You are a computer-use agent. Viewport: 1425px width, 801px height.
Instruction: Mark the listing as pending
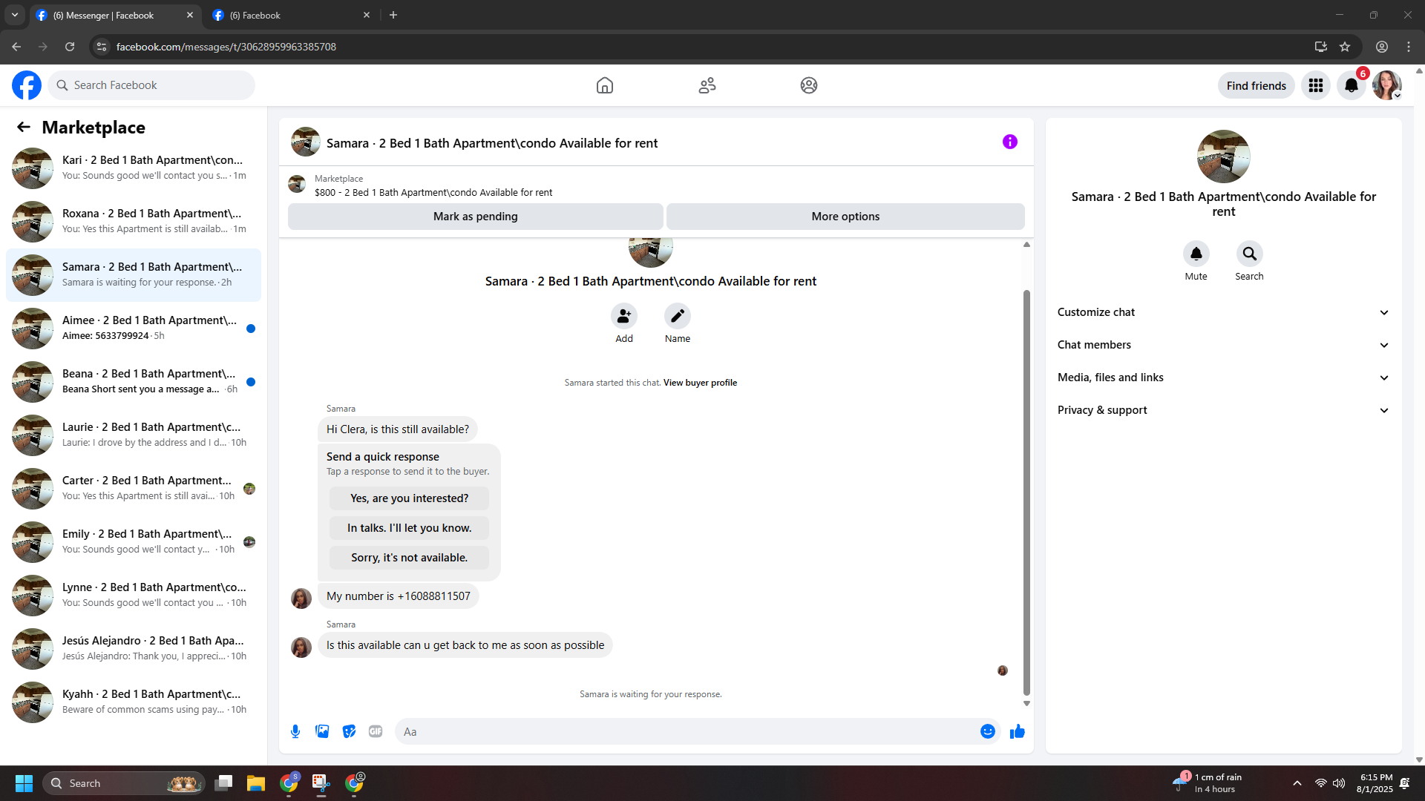pyautogui.click(x=475, y=217)
